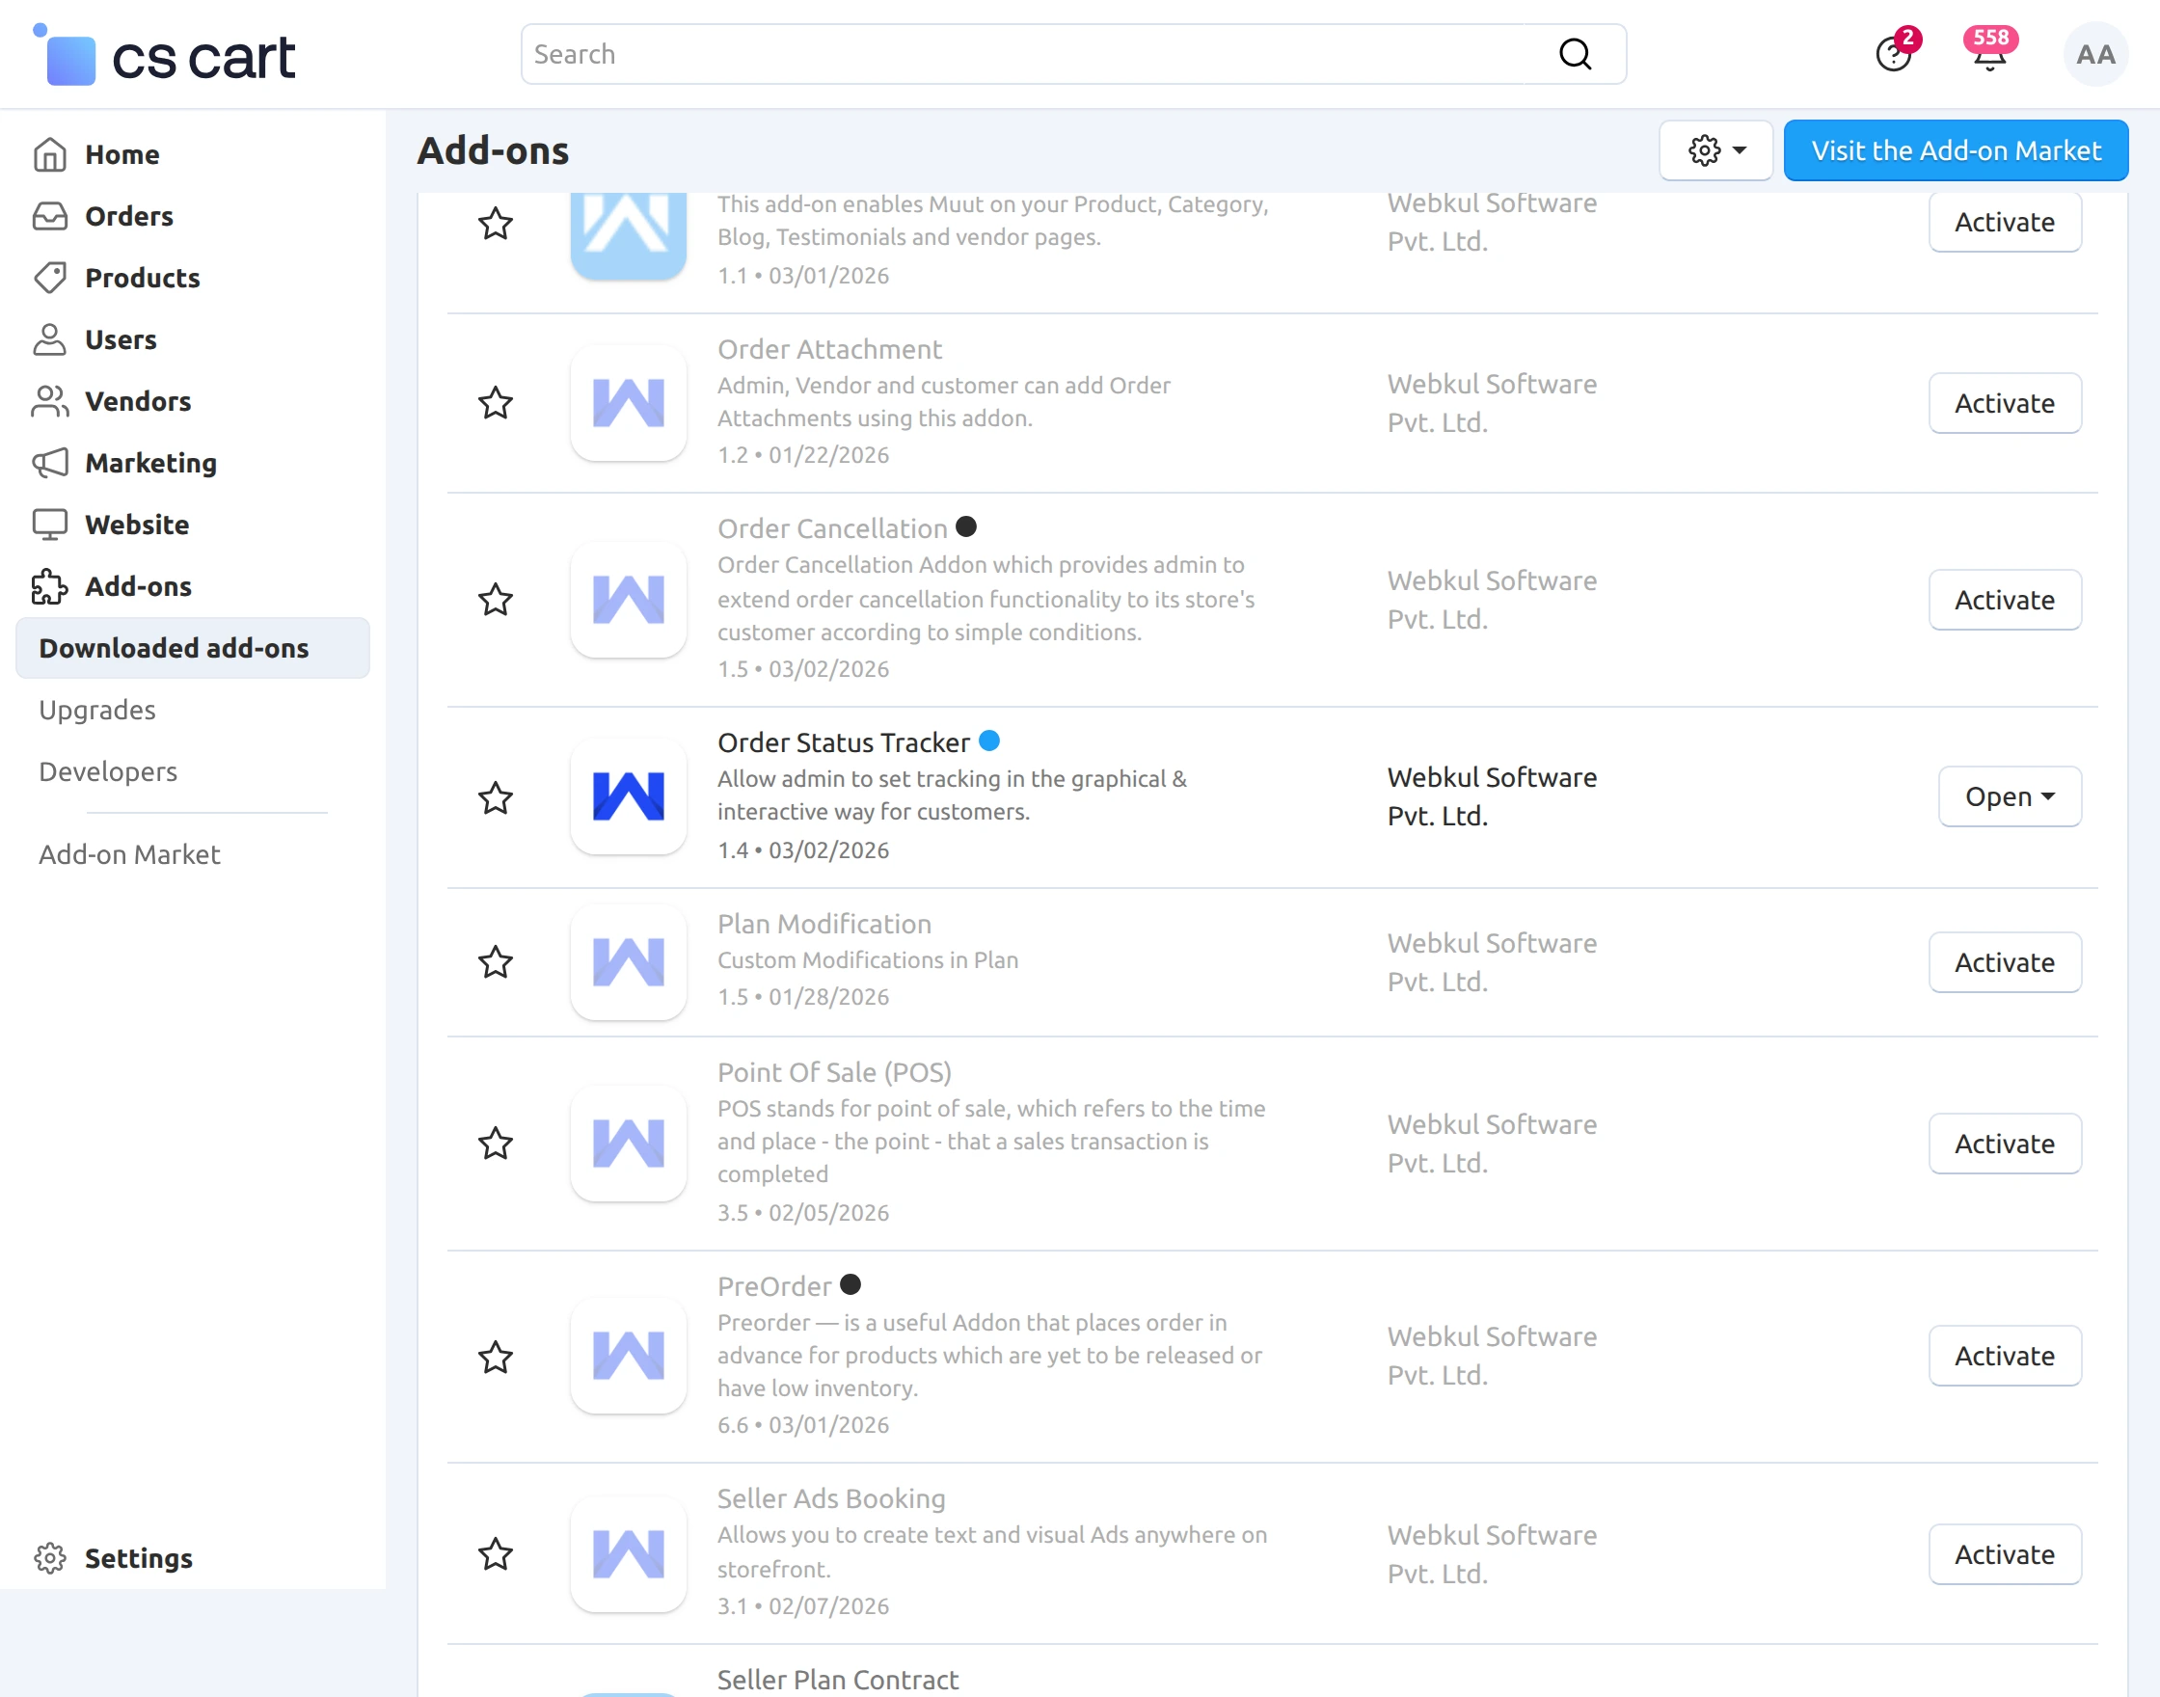Expand the Open dropdown for Order Status Tracker
Screen dimensions: 2160x1697
[x=2009, y=795]
